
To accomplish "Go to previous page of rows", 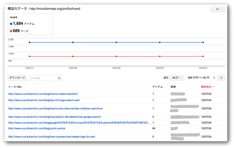I will click(x=214, y=78).
